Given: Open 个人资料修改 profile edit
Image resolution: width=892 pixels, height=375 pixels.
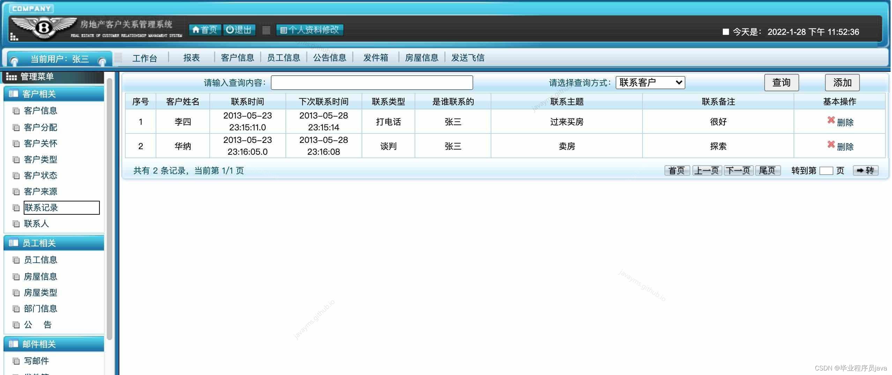Looking at the screenshot, I should click(310, 30).
